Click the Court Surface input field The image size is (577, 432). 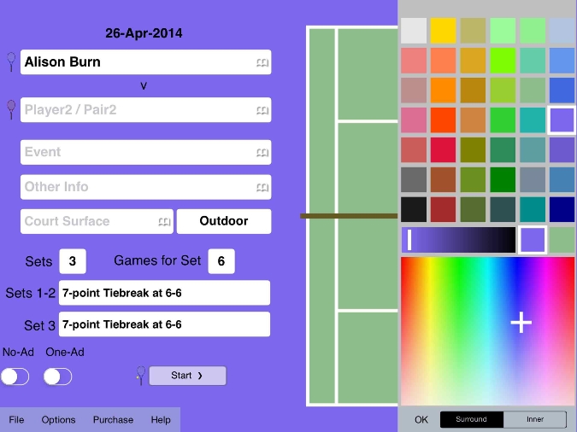pos(97,221)
